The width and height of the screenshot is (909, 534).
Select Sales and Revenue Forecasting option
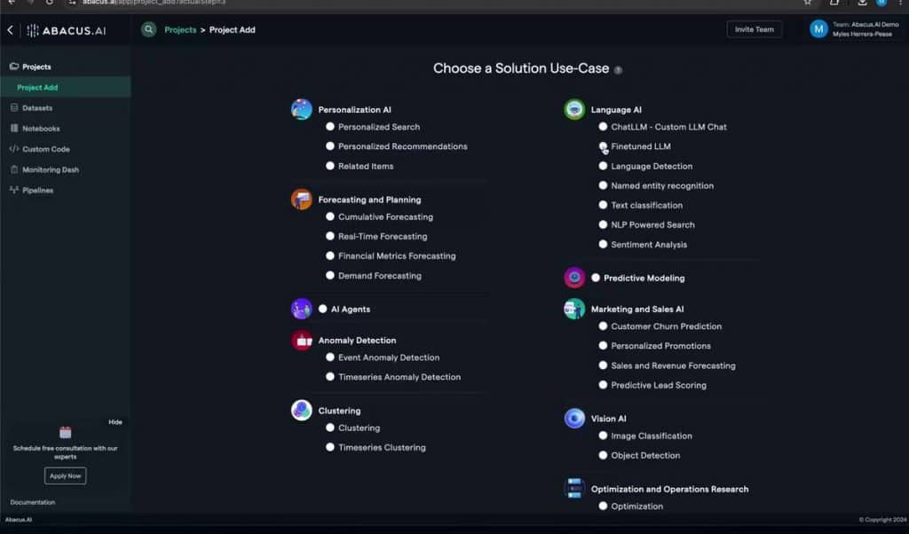coord(603,365)
